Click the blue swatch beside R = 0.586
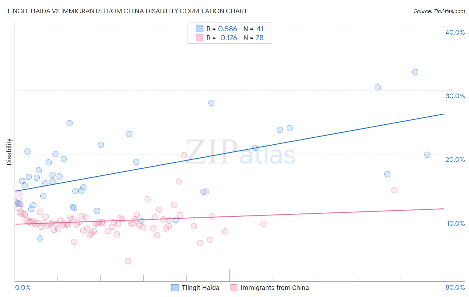This screenshot has width=469, height=297. point(199,29)
